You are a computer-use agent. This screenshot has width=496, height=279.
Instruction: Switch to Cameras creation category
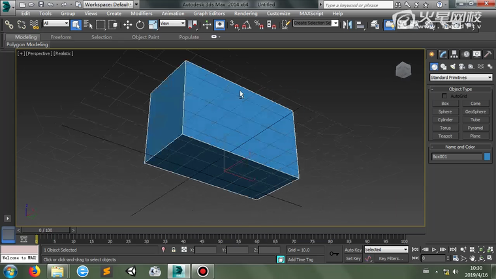tap(462, 66)
